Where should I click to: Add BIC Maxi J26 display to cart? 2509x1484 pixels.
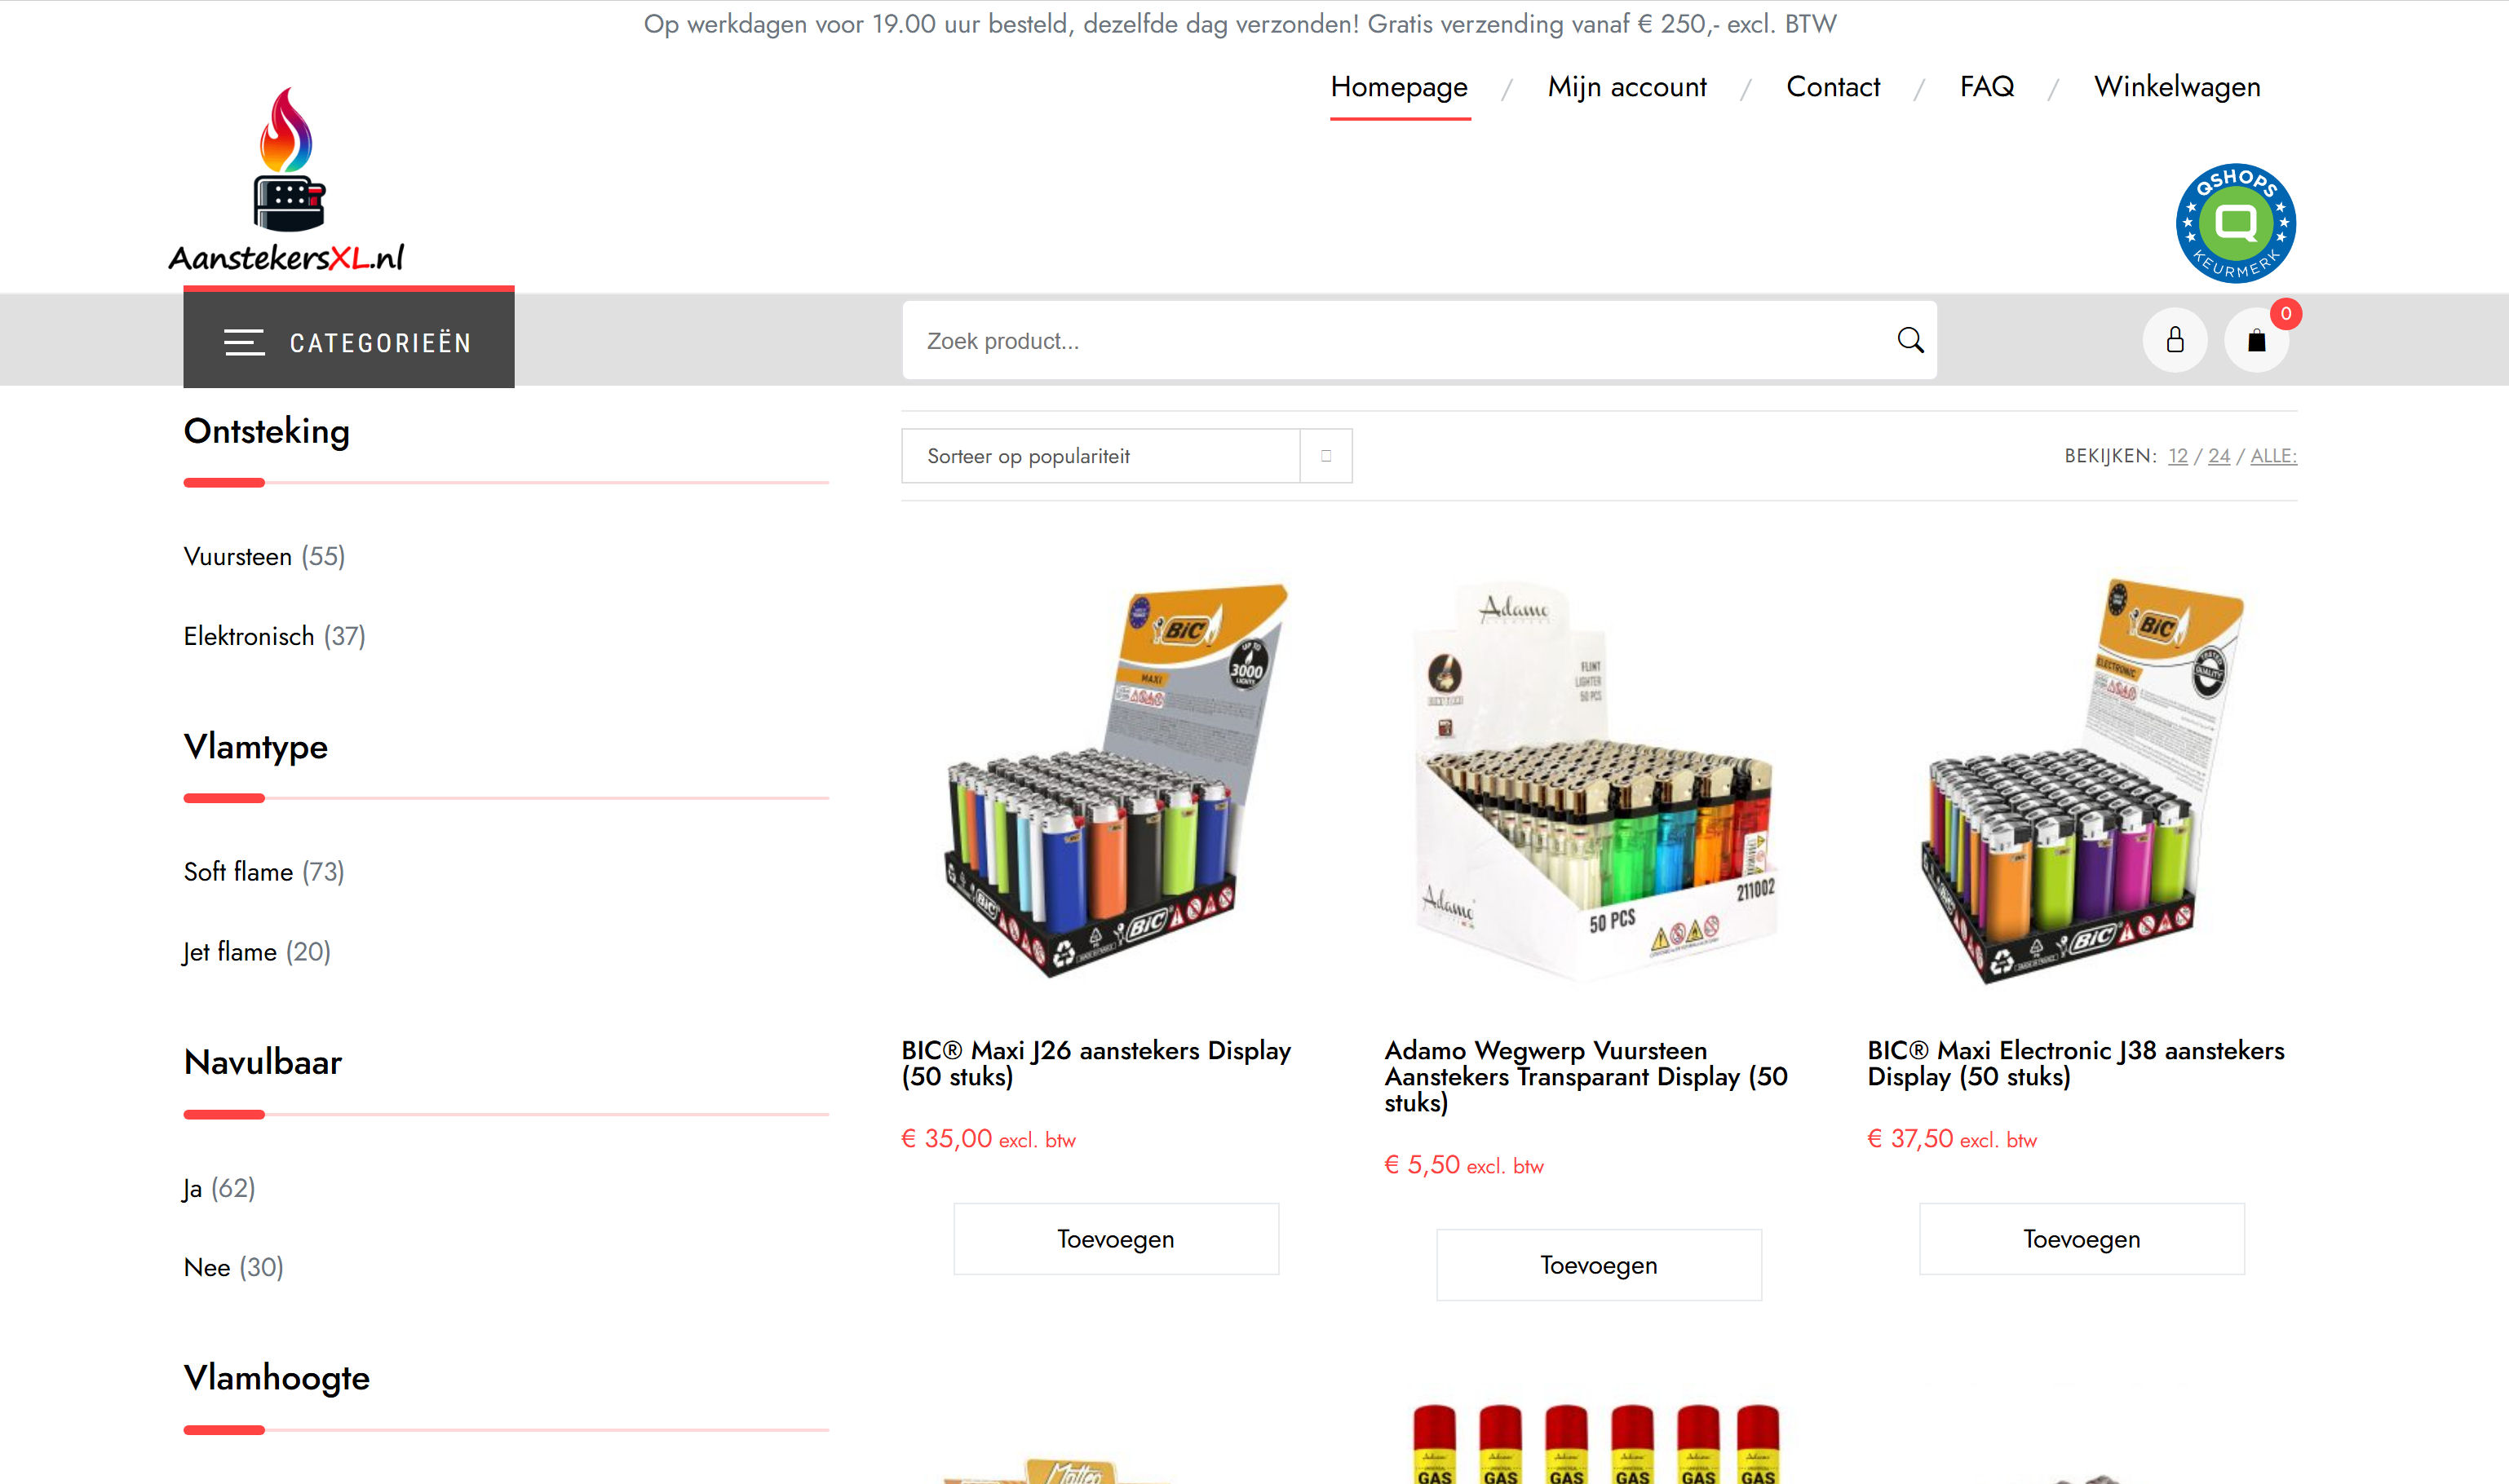1116,1239
